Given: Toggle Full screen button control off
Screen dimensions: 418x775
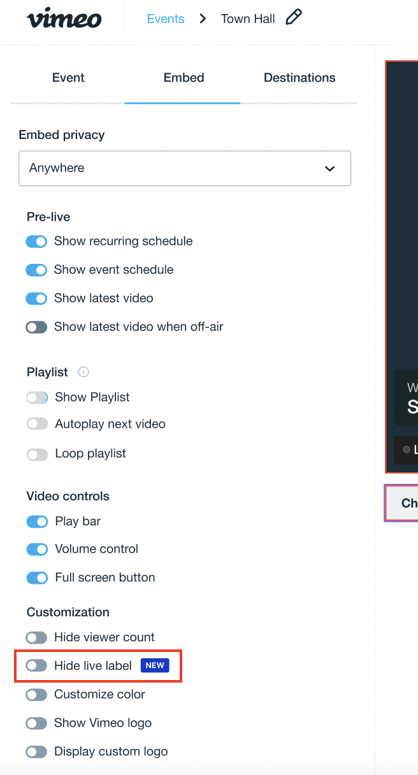Looking at the screenshot, I should point(37,577).
